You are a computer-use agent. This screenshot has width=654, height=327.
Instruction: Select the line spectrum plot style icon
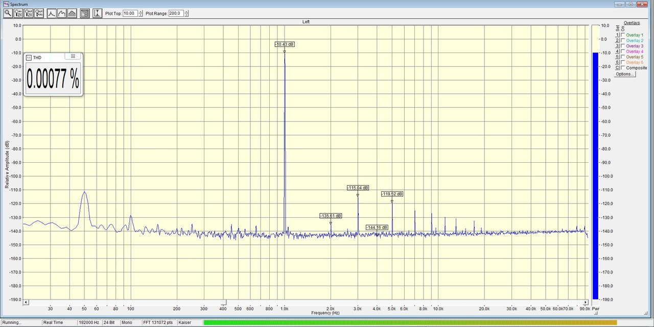[52, 13]
